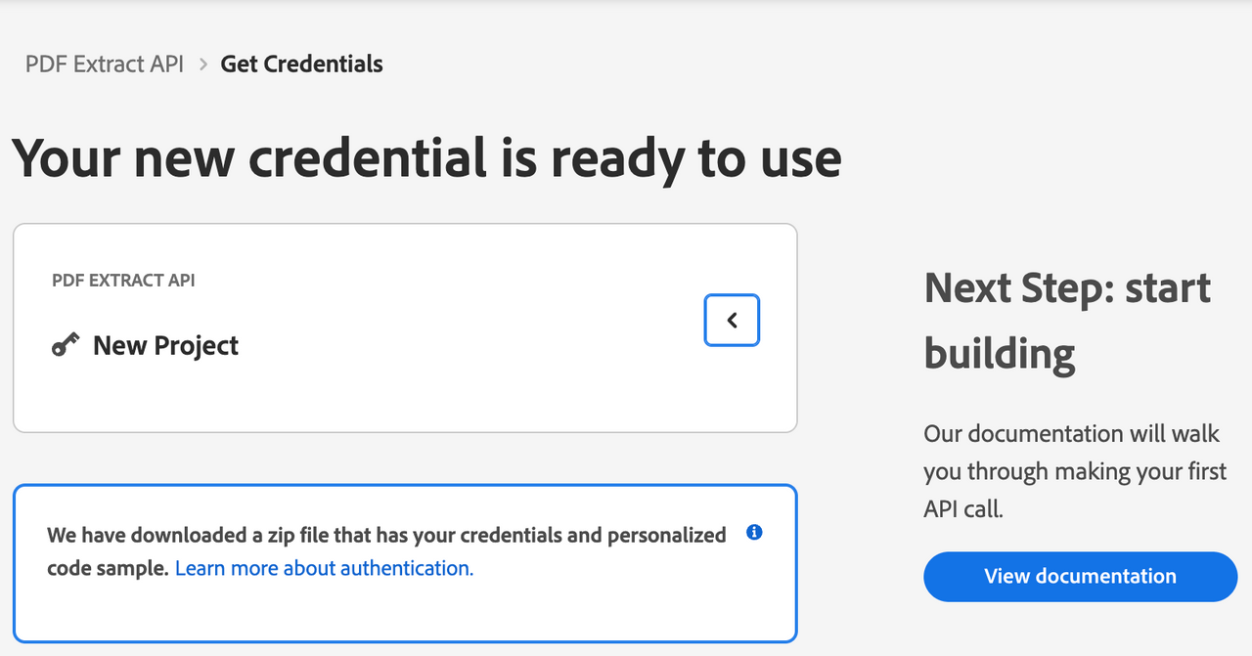This screenshot has height=656, width=1252.
Task: Click the PDF EXTRACT API card label
Action: coord(123,281)
